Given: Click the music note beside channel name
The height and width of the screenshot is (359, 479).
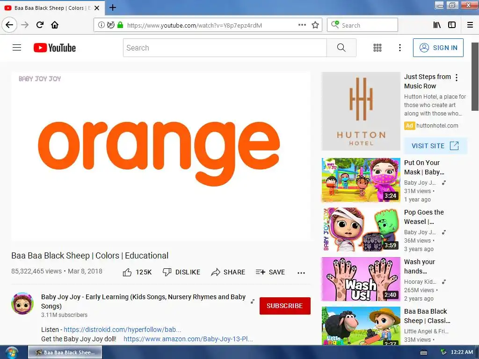Looking at the screenshot, I should [x=252, y=302].
